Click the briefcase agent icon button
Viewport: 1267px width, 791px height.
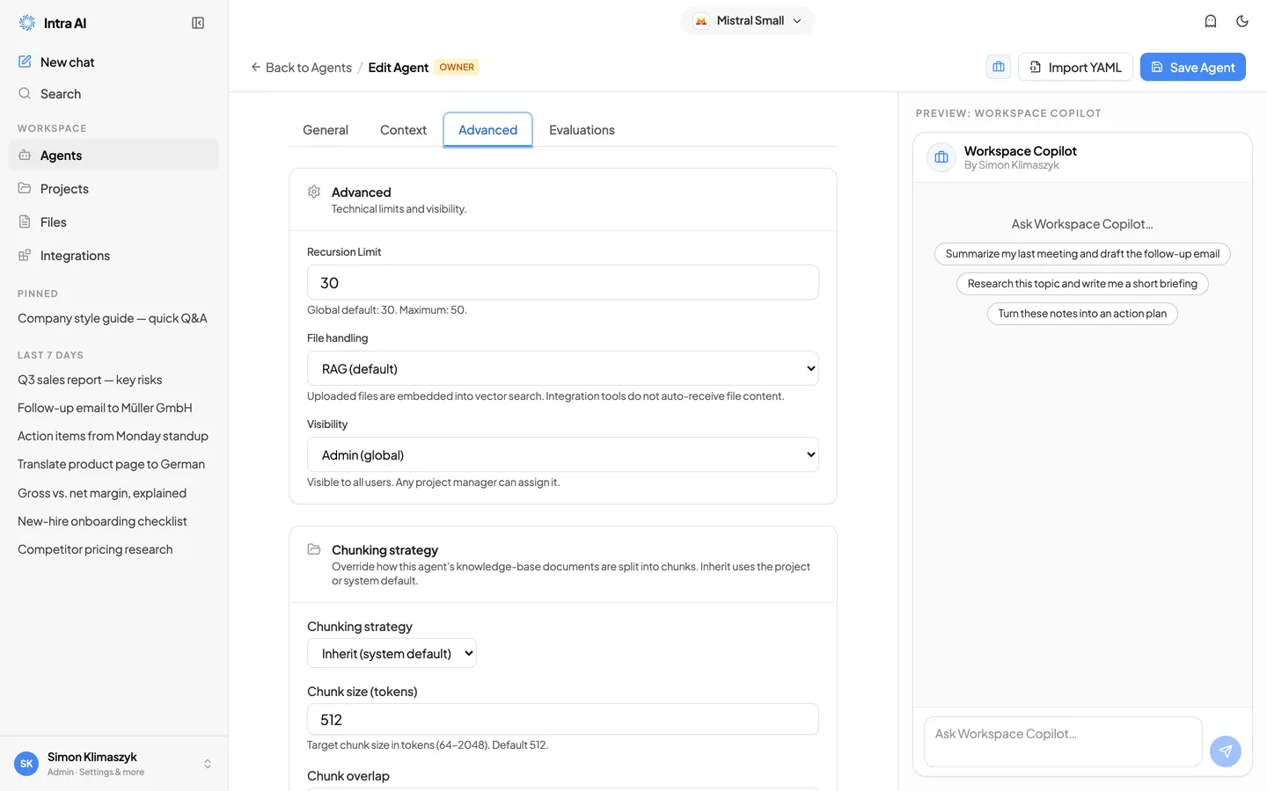coord(999,67)
